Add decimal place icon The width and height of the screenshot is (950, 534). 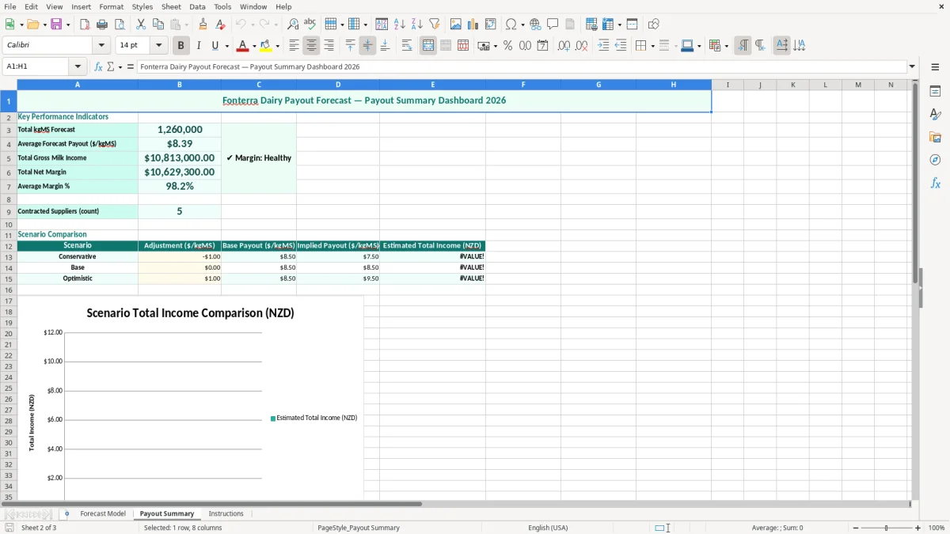coord(564,46)
